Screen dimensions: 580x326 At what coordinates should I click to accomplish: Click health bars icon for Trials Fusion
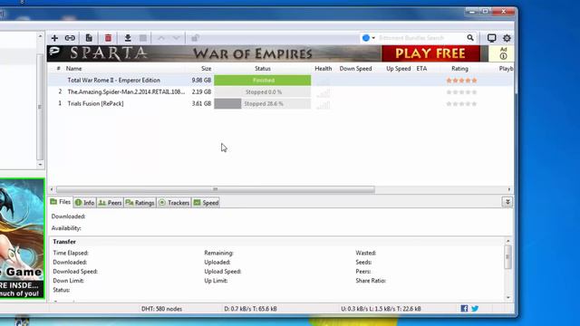point(324,105)
